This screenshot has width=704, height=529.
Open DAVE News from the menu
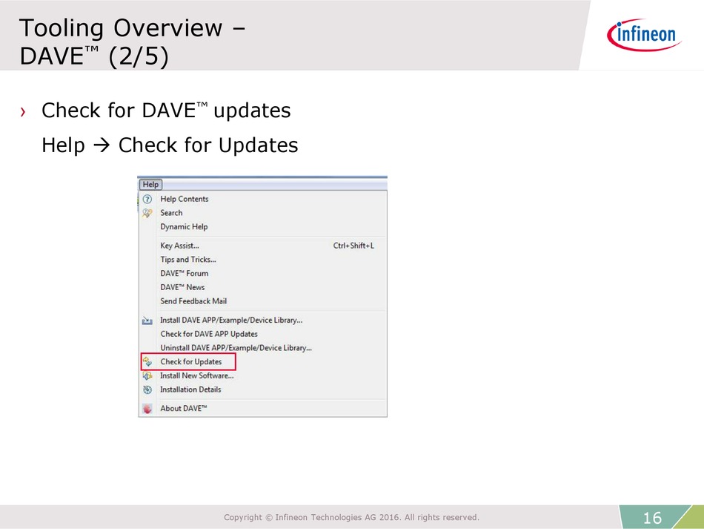(x=262, y=287)
